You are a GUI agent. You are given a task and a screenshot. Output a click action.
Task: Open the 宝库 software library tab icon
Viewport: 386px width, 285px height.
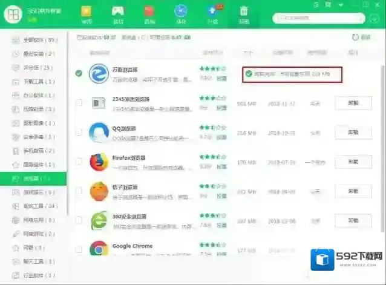pyautogui.click(x=87, y=14)
